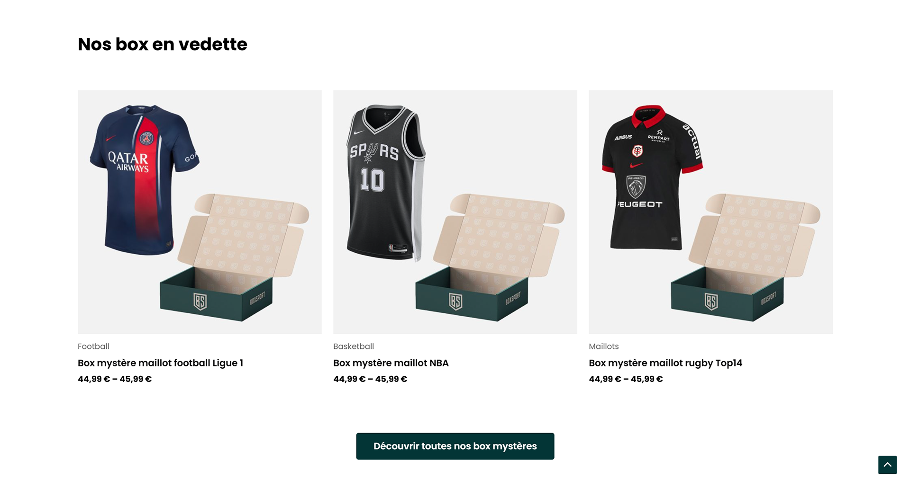Open Box mystère maillot football Ligue 1

160,363
